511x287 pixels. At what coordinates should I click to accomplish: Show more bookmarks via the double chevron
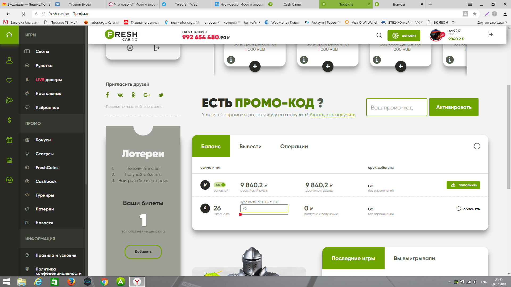453,22
